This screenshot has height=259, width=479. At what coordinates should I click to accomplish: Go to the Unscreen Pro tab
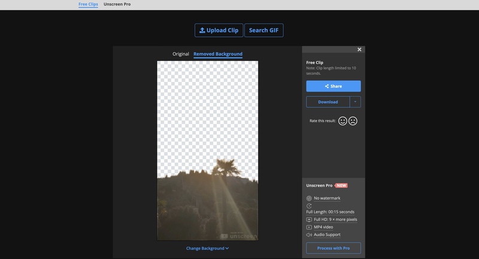point(117,4)
